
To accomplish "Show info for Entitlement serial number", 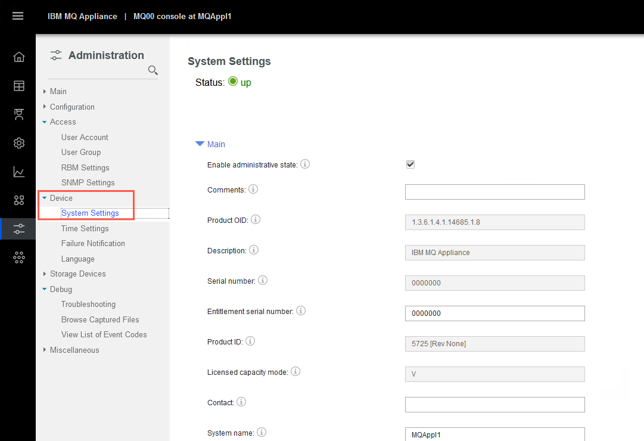I will [301, 310].
